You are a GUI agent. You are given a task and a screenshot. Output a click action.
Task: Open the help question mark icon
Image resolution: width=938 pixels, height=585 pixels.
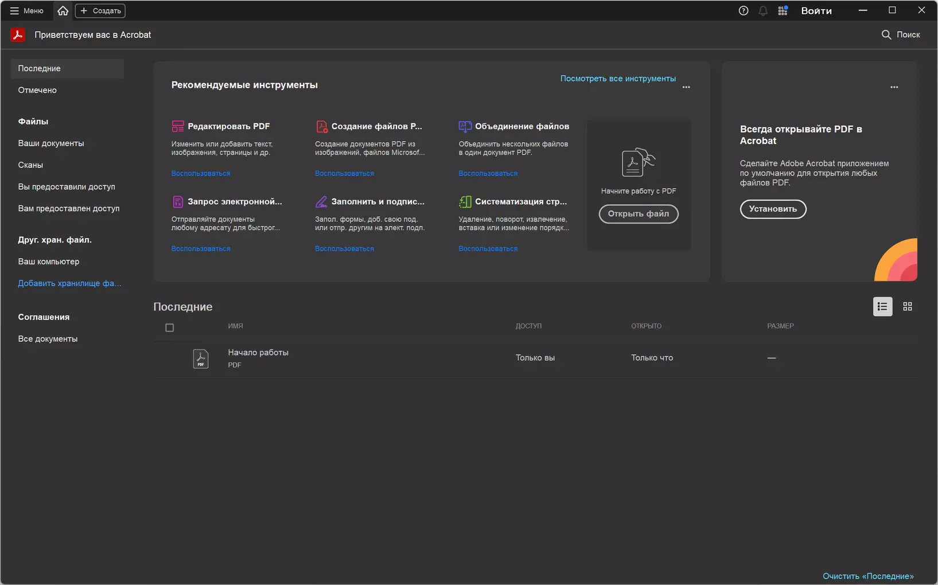pos(744,11)
